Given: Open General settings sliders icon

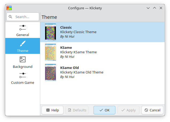Looking at the screenshot, I should click(x=23, y=28).
